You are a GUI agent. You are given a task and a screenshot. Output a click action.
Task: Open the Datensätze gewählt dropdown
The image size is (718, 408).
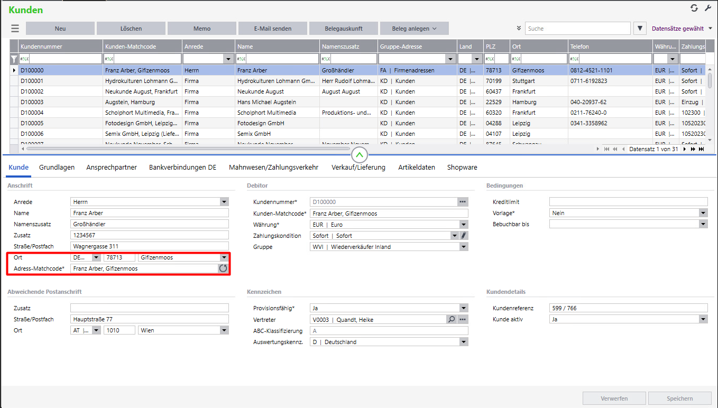click(682, 29)
